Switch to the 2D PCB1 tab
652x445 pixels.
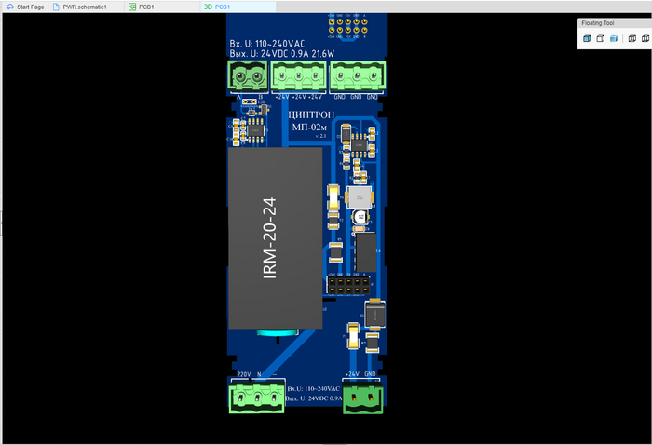click(x=162, y=7)
